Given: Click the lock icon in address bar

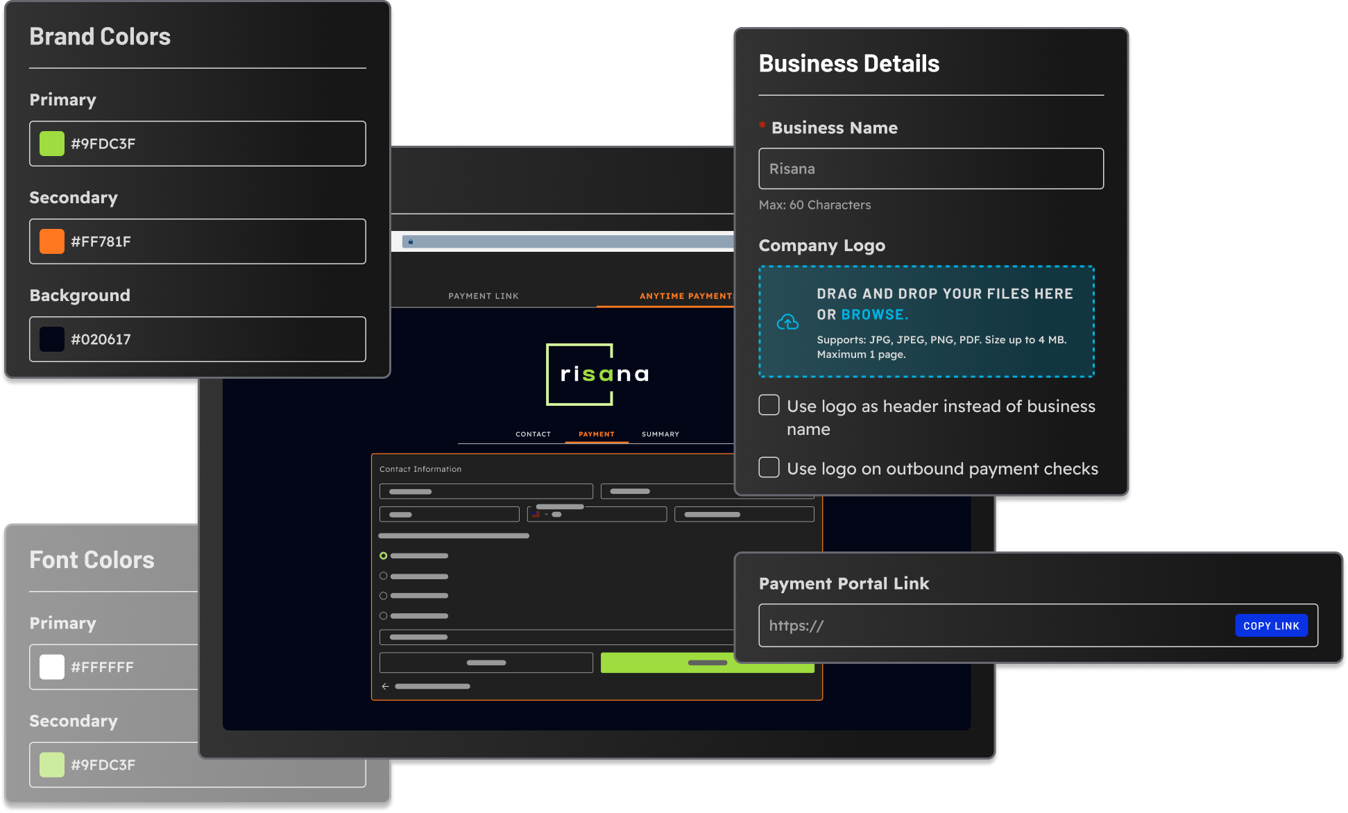Looking at the screenshot, I should coord(411,242).
